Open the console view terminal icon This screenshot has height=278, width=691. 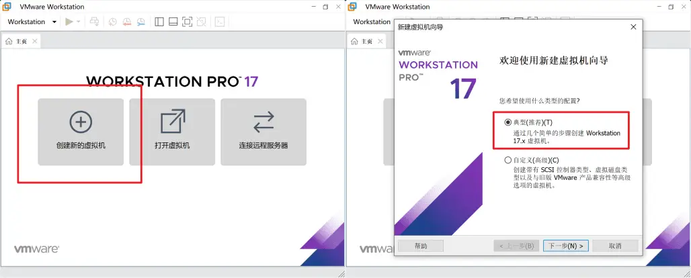pyautogui.click(x=219, y=21)
